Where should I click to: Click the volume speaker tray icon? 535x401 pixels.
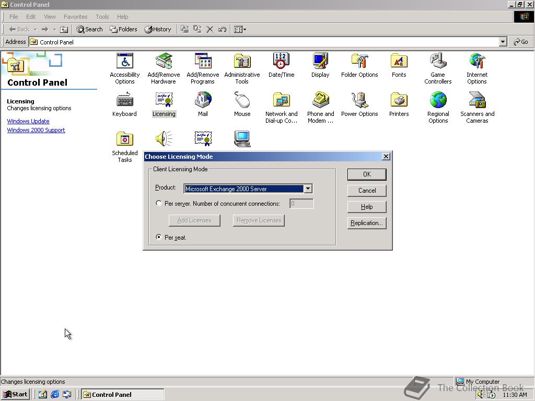481,395
